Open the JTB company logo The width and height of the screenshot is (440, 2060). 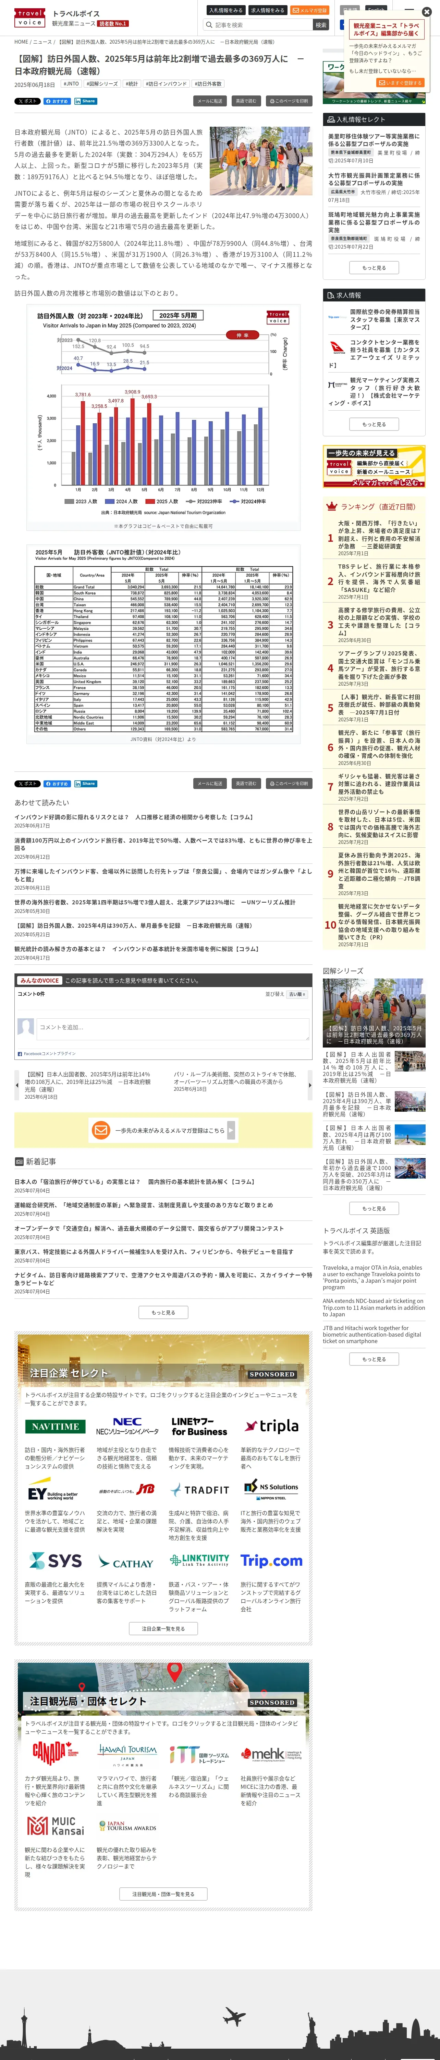(127, 1490)
